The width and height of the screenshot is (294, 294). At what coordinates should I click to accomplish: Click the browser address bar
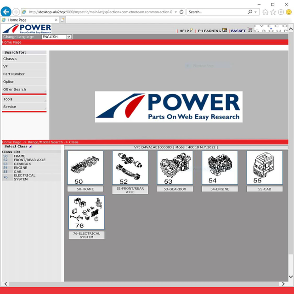click(x=100, y=12)
